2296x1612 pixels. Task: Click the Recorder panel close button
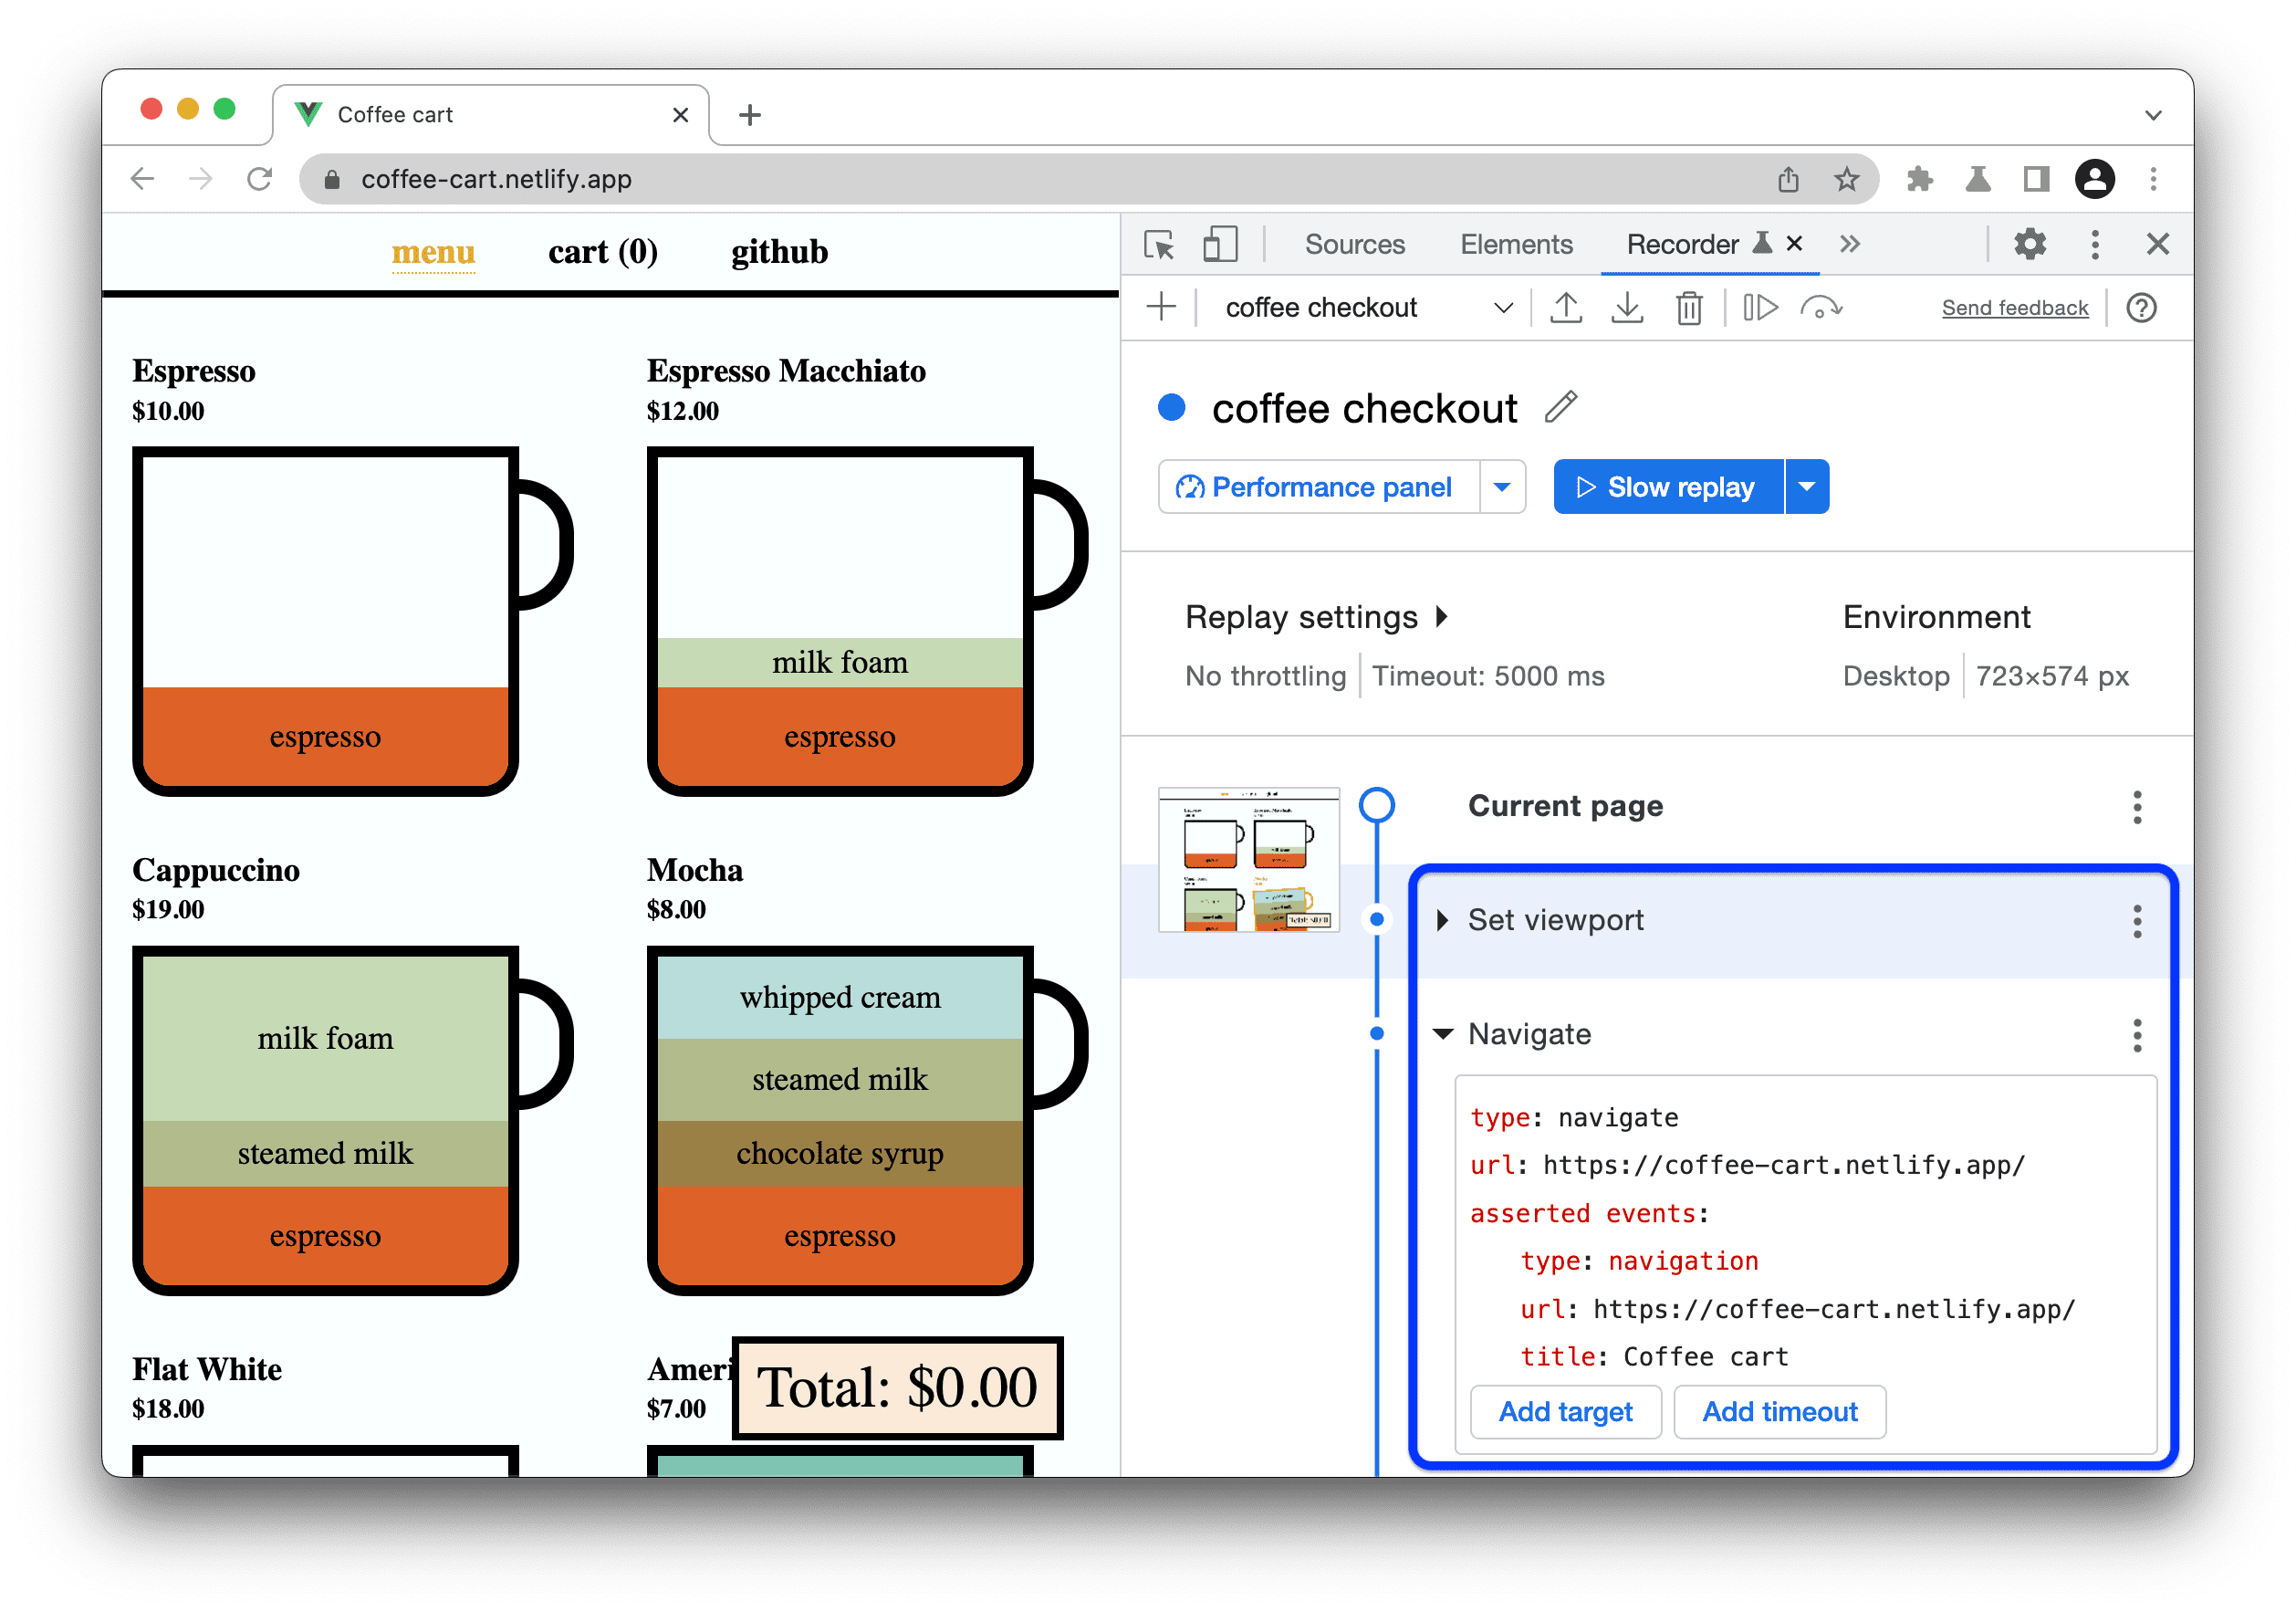pyautogui.click(x=1800, y=245)
